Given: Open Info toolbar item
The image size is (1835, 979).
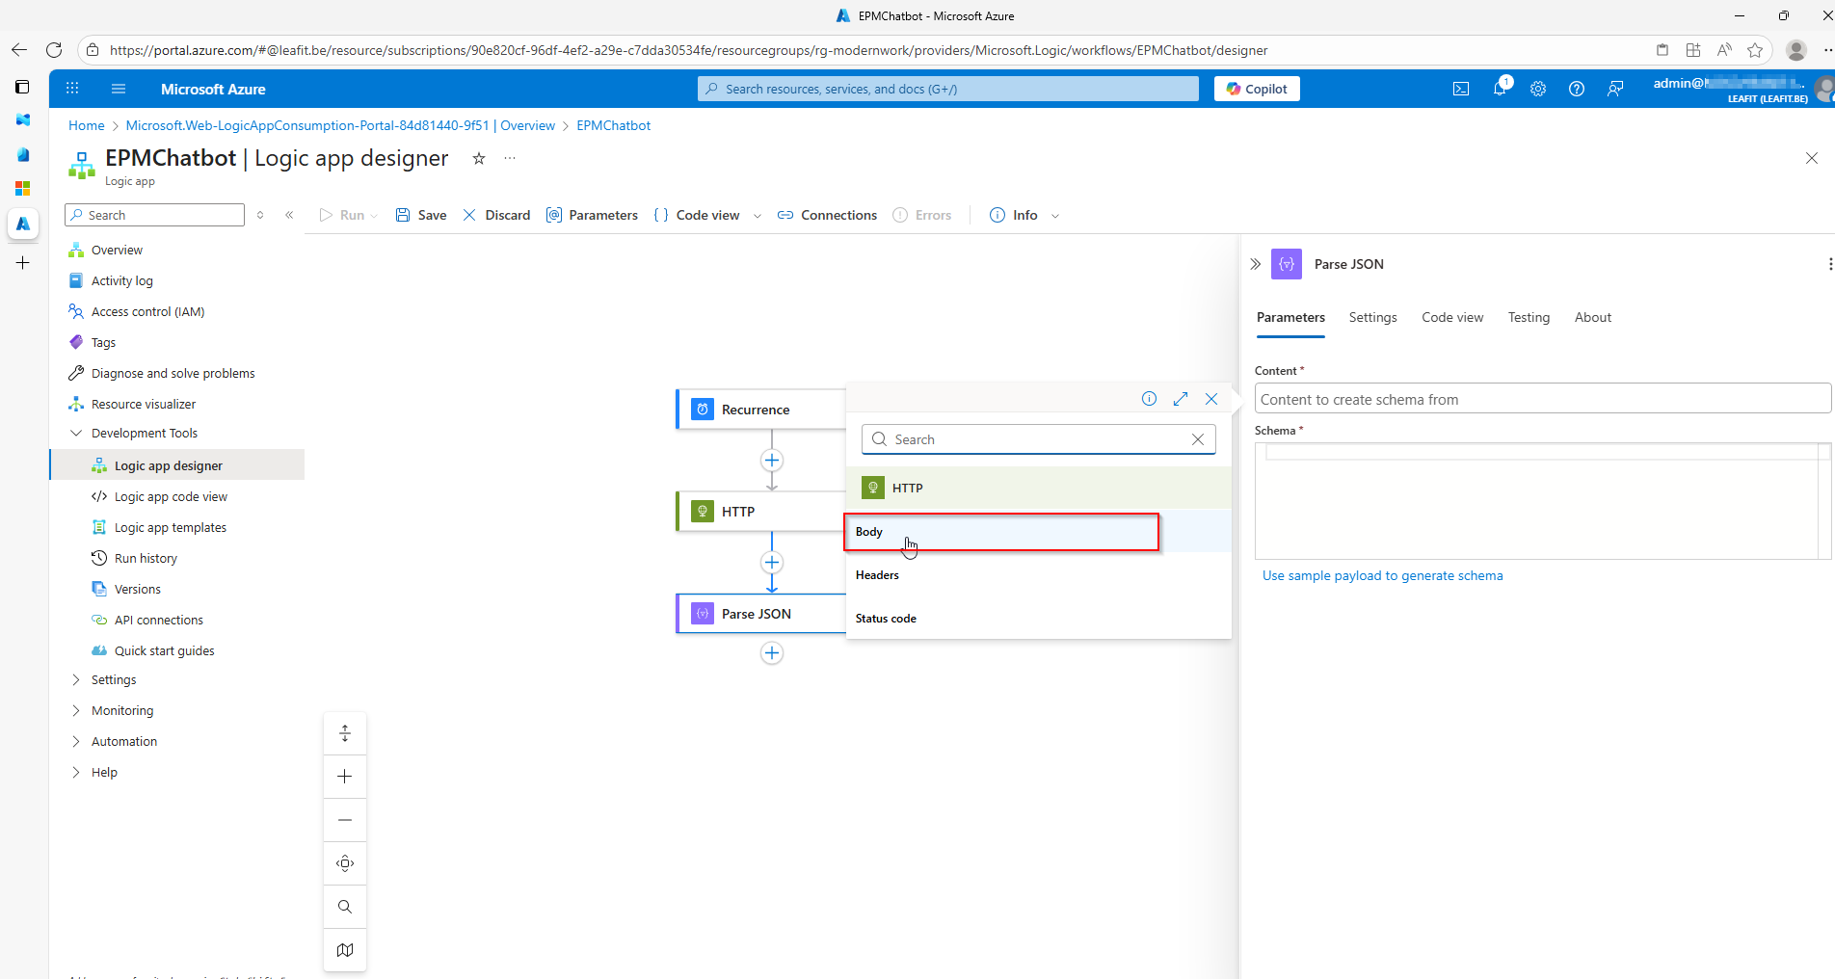Looking at the screenshot, I should pos(1014,215).
